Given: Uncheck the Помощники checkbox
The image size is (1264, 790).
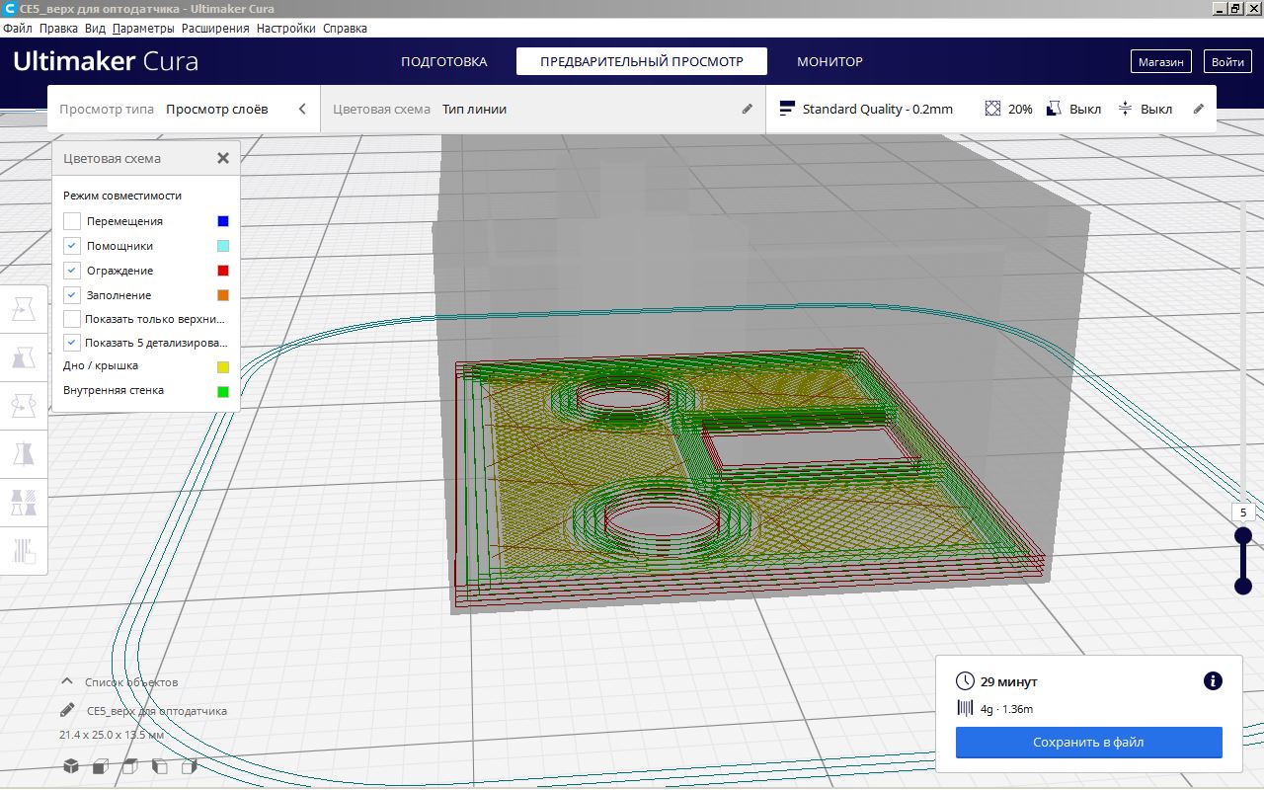Looking at the screenshot, I should coord(72,246).
